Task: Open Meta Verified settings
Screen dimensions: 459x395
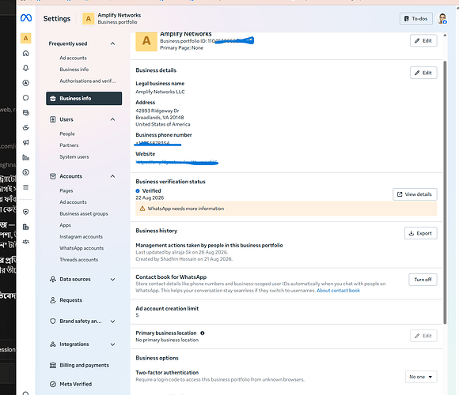Action: [70, 384]
